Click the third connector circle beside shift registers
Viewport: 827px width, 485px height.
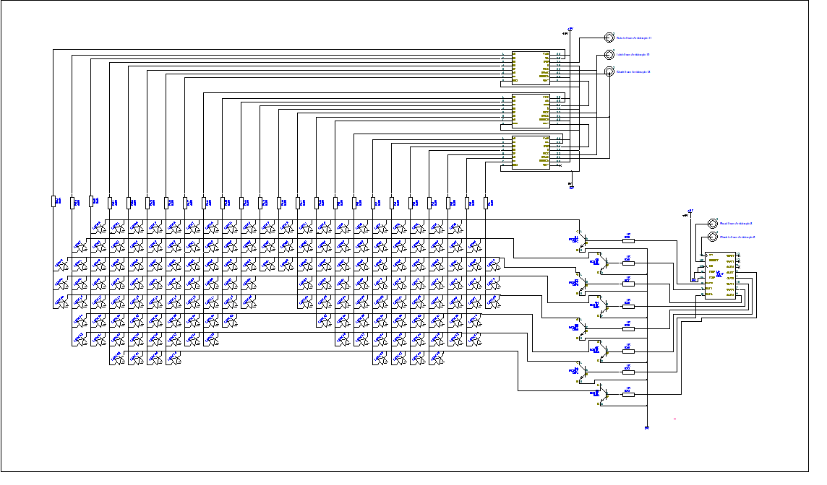pos(609,71)
